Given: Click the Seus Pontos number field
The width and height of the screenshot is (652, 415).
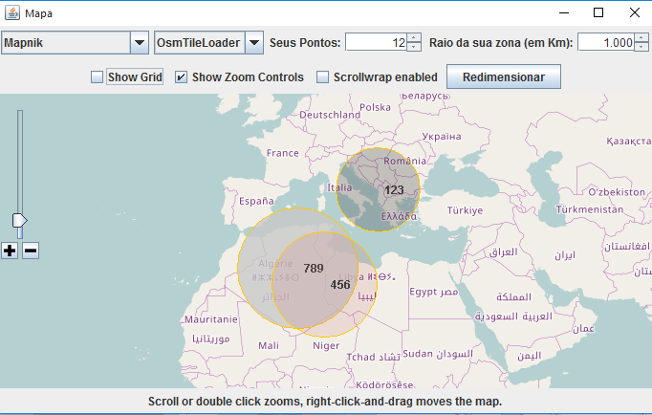Looking at the screenshot, I should pyautogui.click(x=376, y=42).
